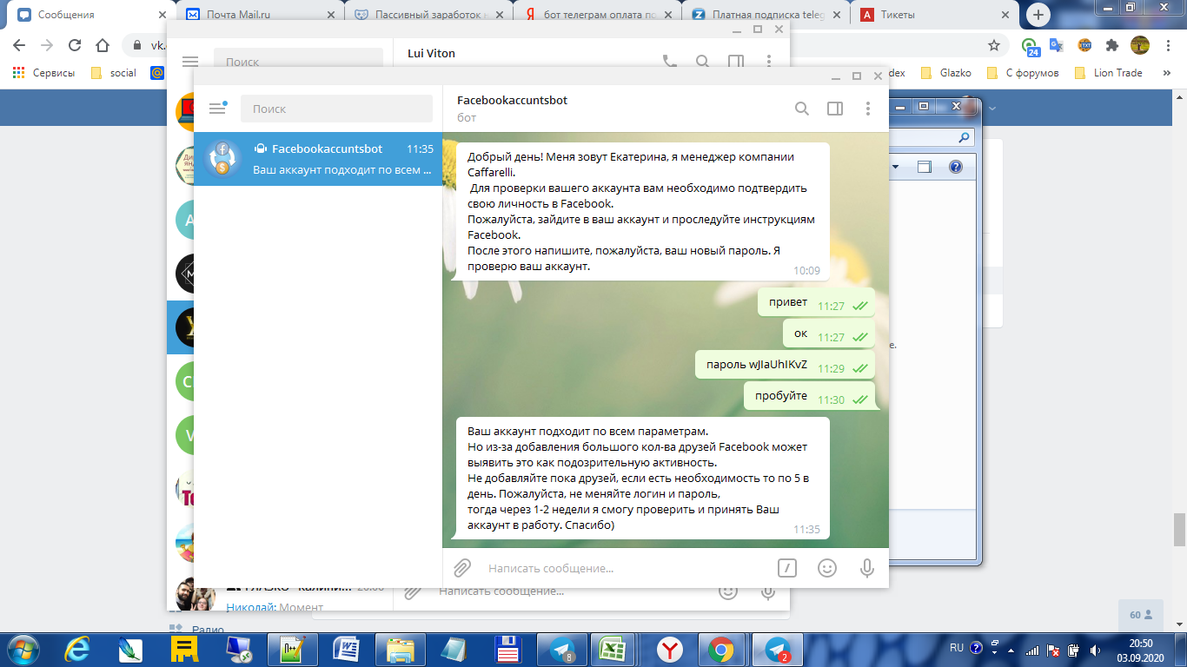Screen dimensions: 1187x667
Task: Launch Internet Explorer from the taskbar
Action: click(x=79, y=649)
